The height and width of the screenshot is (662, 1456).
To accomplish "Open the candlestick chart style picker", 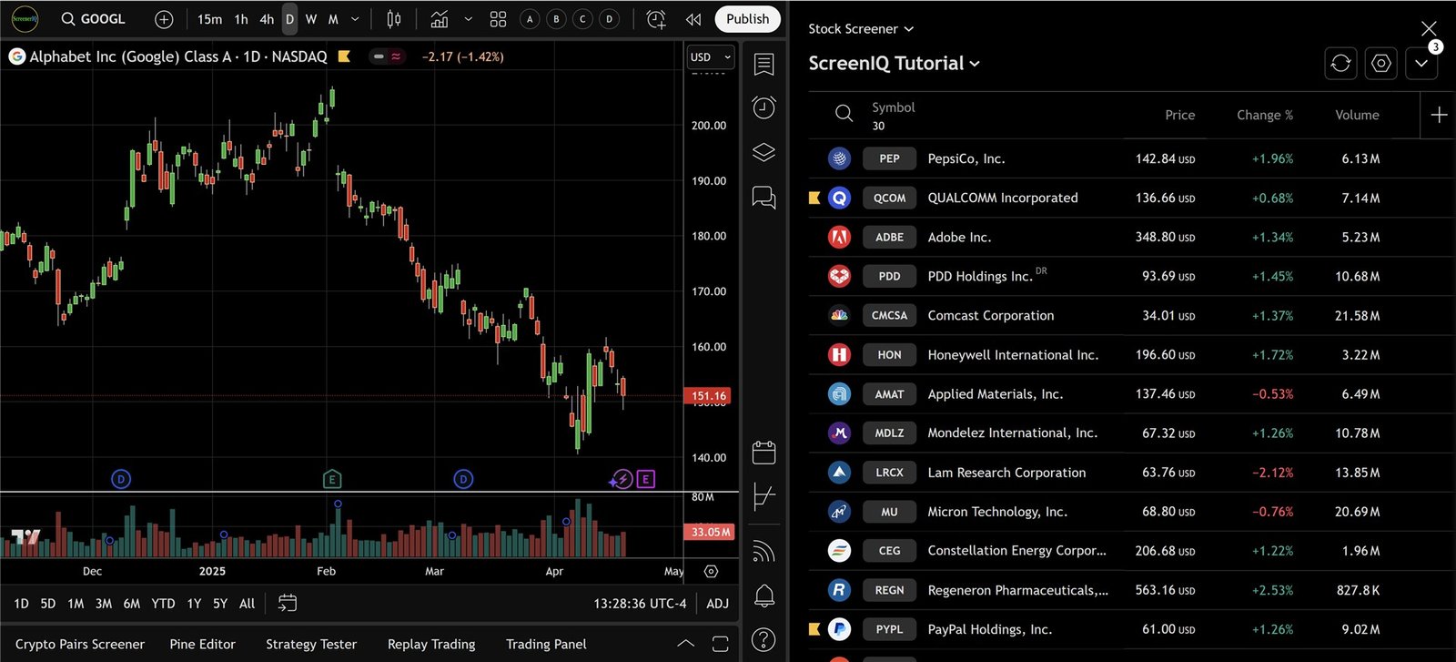I will coord(394,19).
